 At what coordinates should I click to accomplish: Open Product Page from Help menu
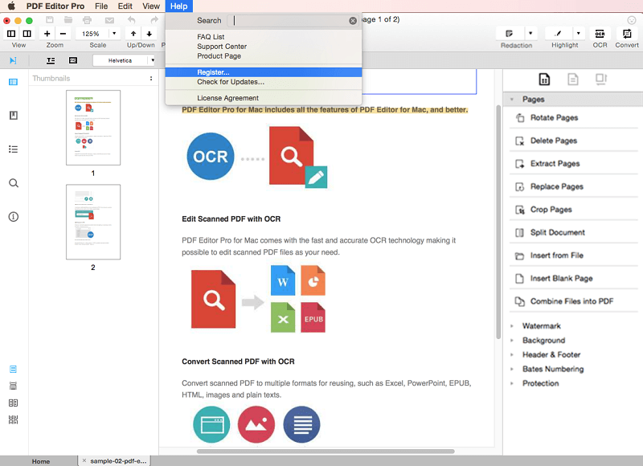(x=264, y=56)
